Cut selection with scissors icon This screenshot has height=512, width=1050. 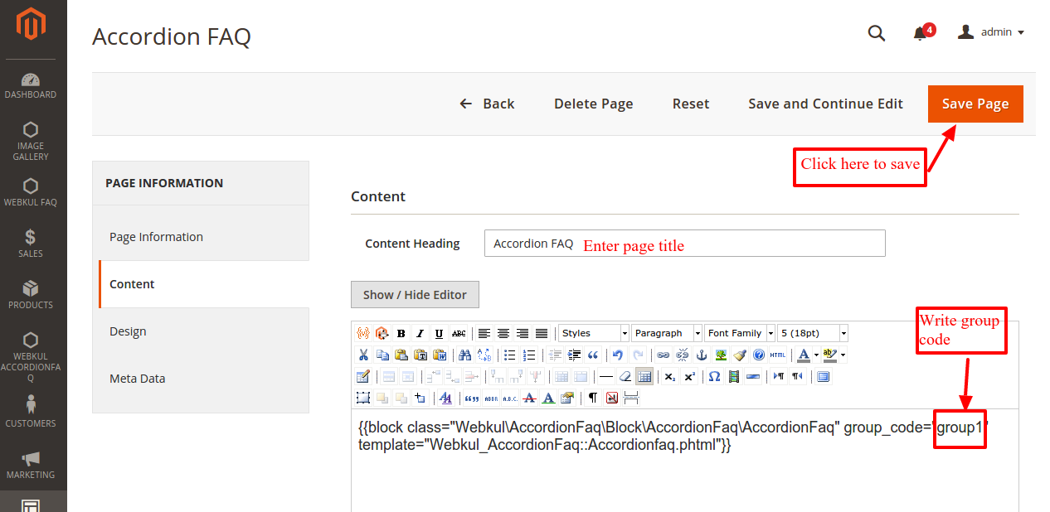(362, 355)
